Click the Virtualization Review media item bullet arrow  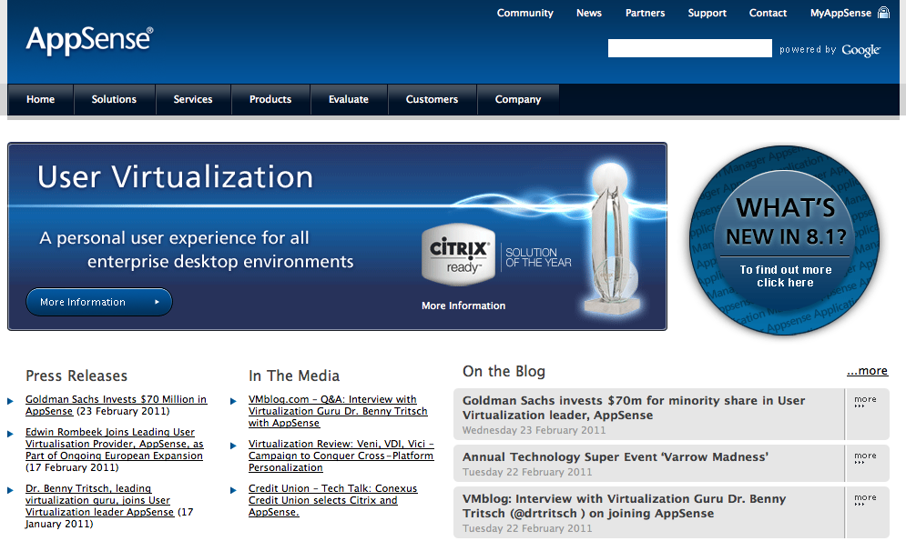[x=233, y=446]
